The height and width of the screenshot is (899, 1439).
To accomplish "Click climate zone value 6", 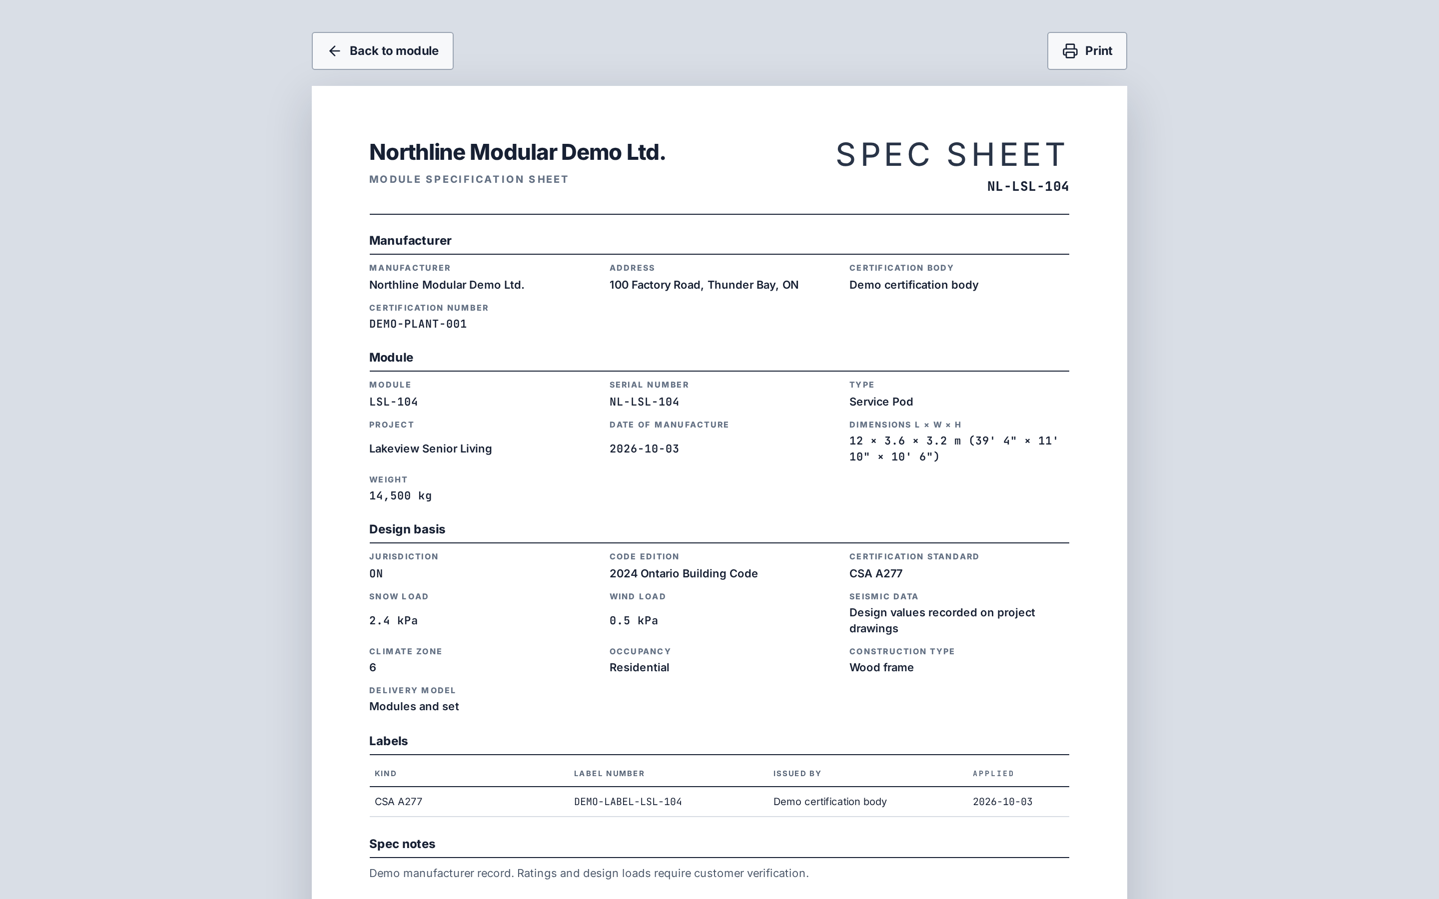I will [x=373, y=668].
